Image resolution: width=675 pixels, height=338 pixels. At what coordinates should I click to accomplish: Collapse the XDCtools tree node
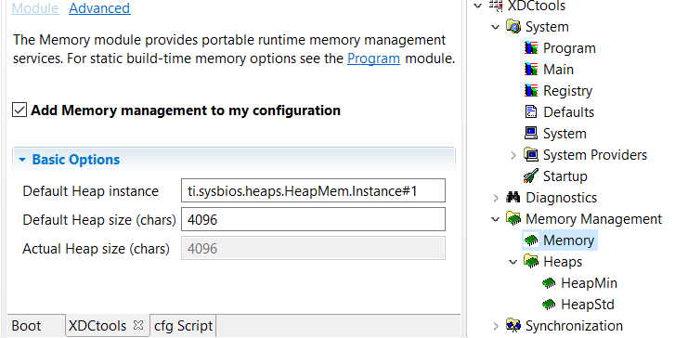478,6
